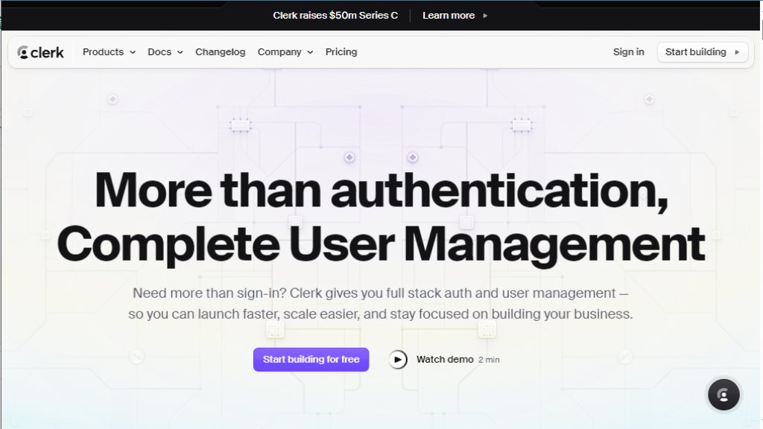
Task: Expand the Docs dropdown chevron
Action: pos(180,53)
